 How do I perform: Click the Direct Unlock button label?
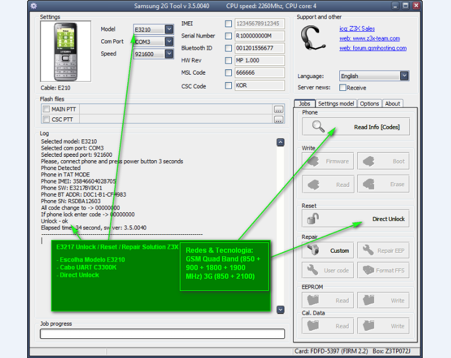coord(389,219)
